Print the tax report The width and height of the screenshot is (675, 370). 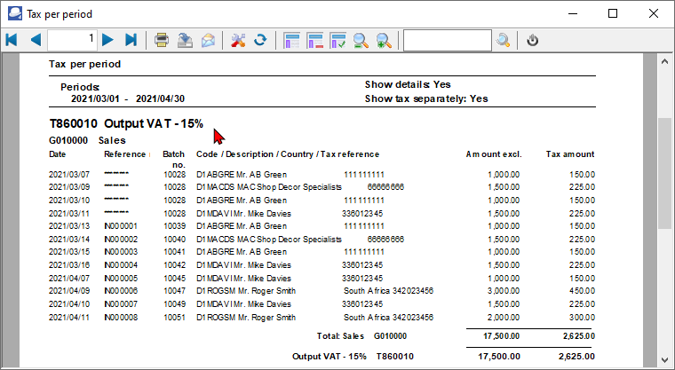pos(162,40)
